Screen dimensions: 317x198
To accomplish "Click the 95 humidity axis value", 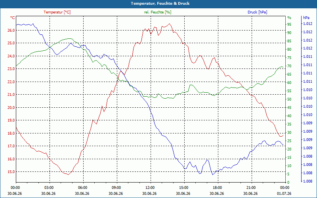I will [x=290, y=25].
